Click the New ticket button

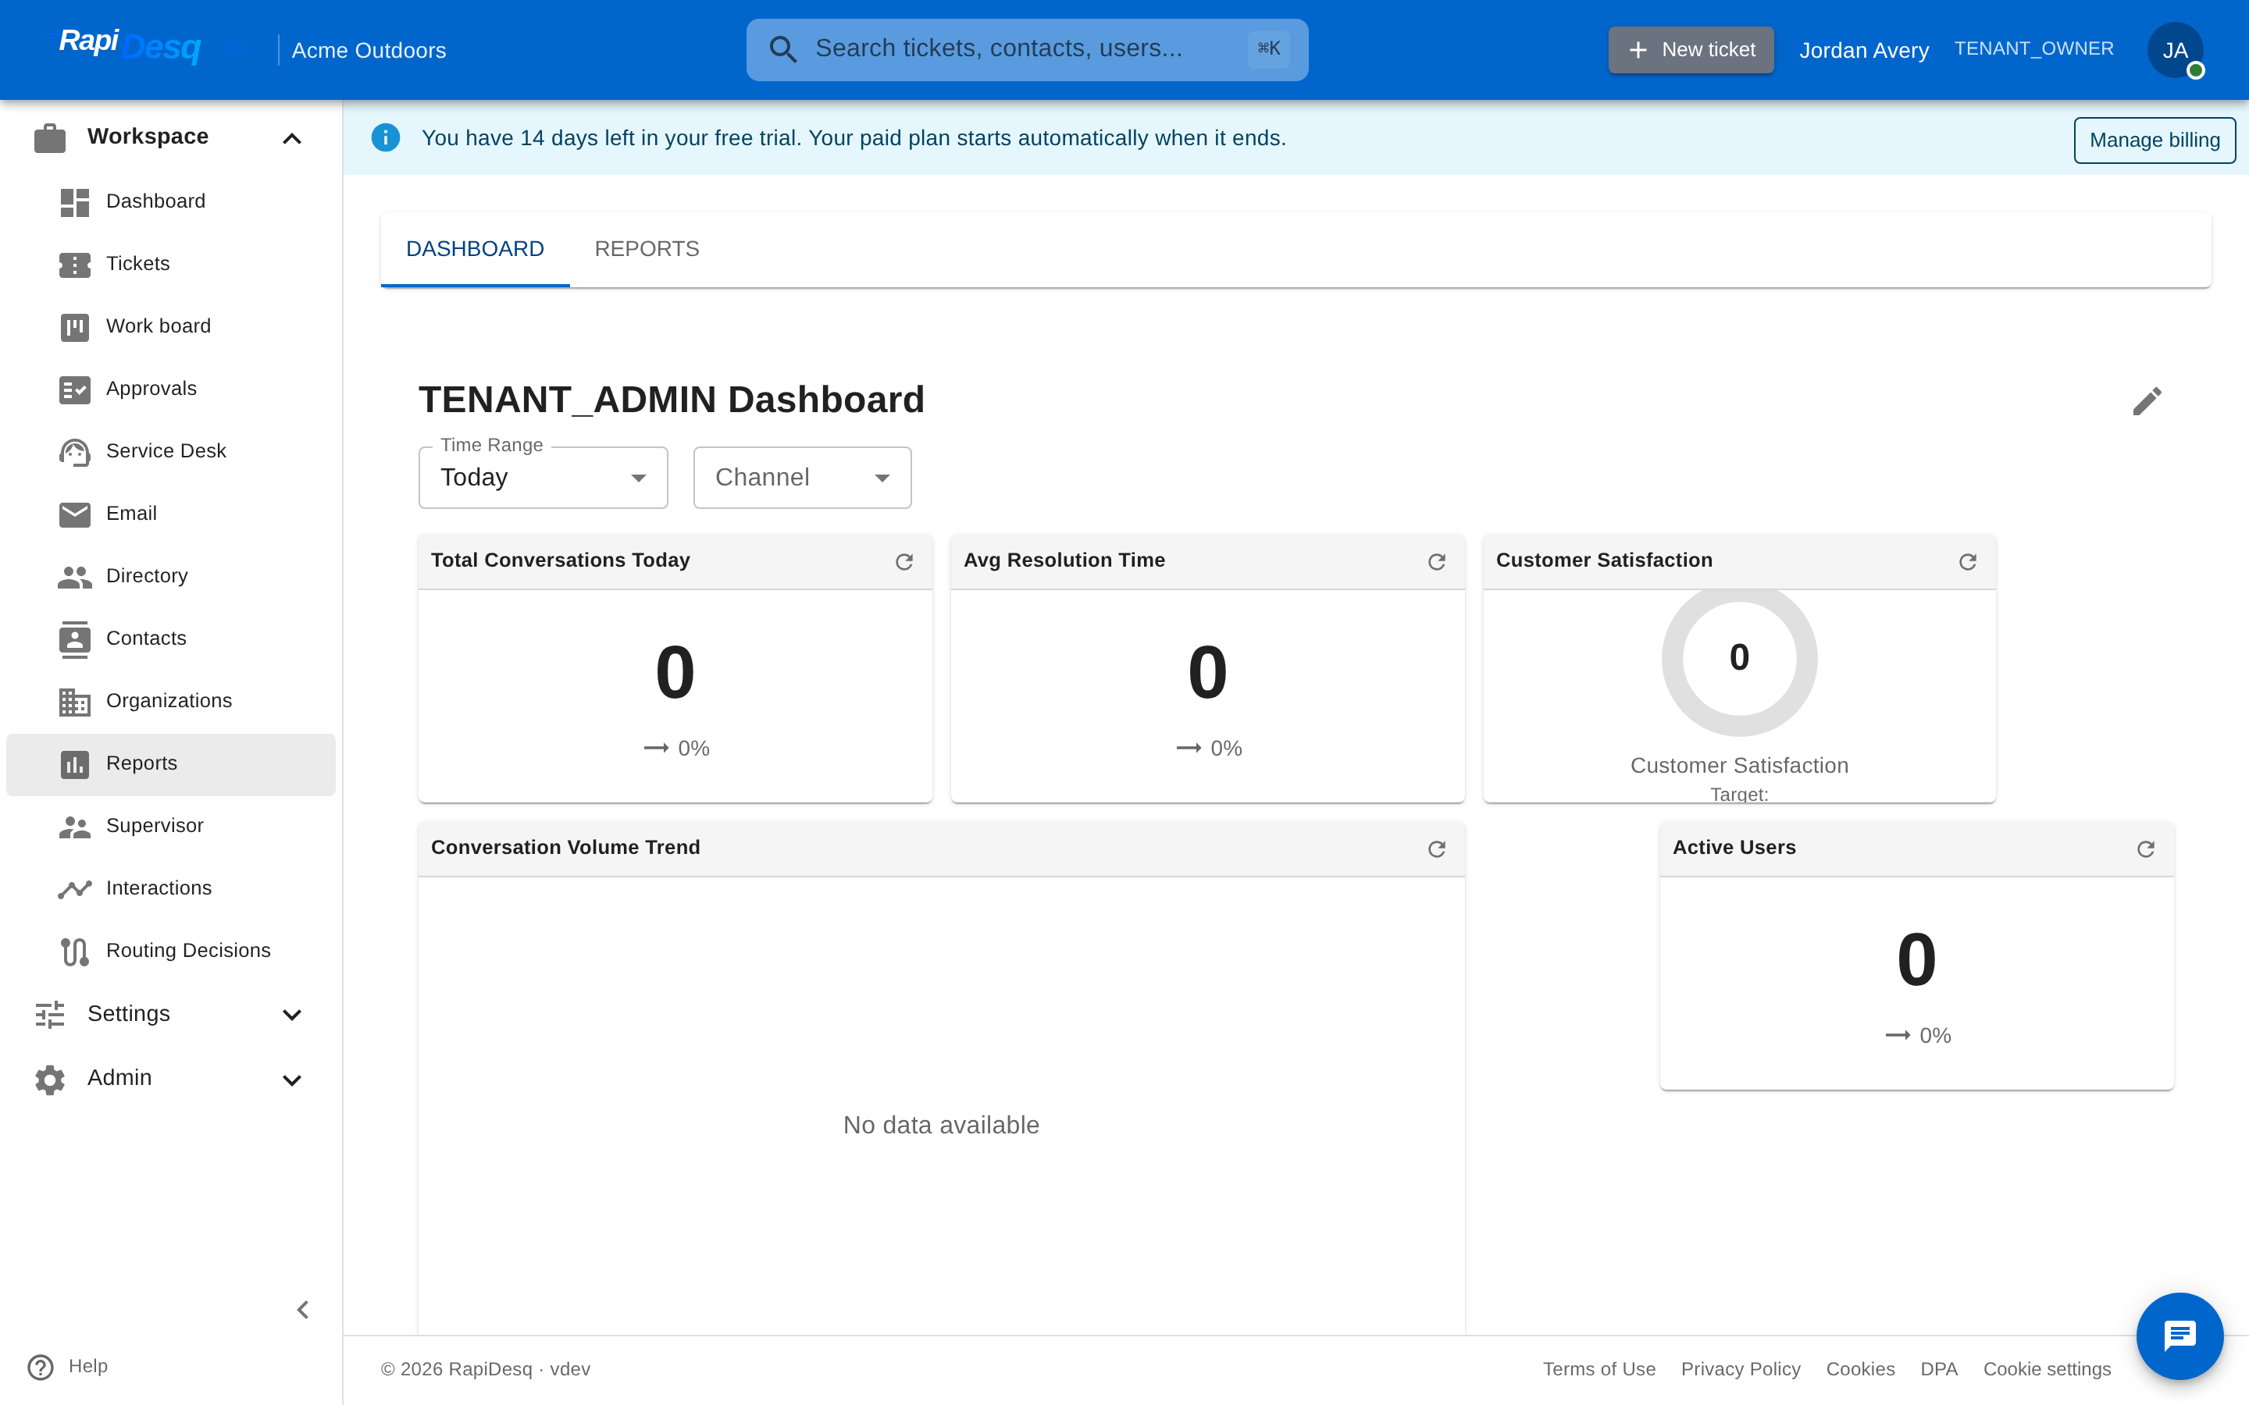1691,50
